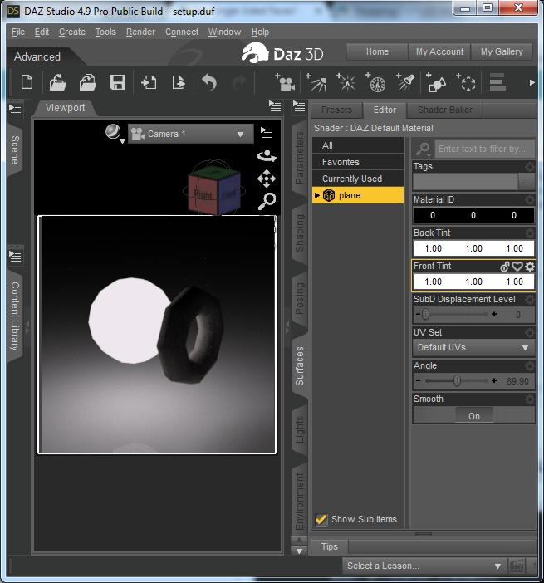Expand the plane surface tree item
Viewport: 544px width, 583px height.
(316, 195)
